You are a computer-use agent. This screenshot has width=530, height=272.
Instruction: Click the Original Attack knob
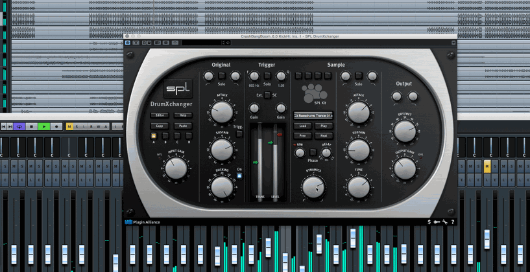222,111
